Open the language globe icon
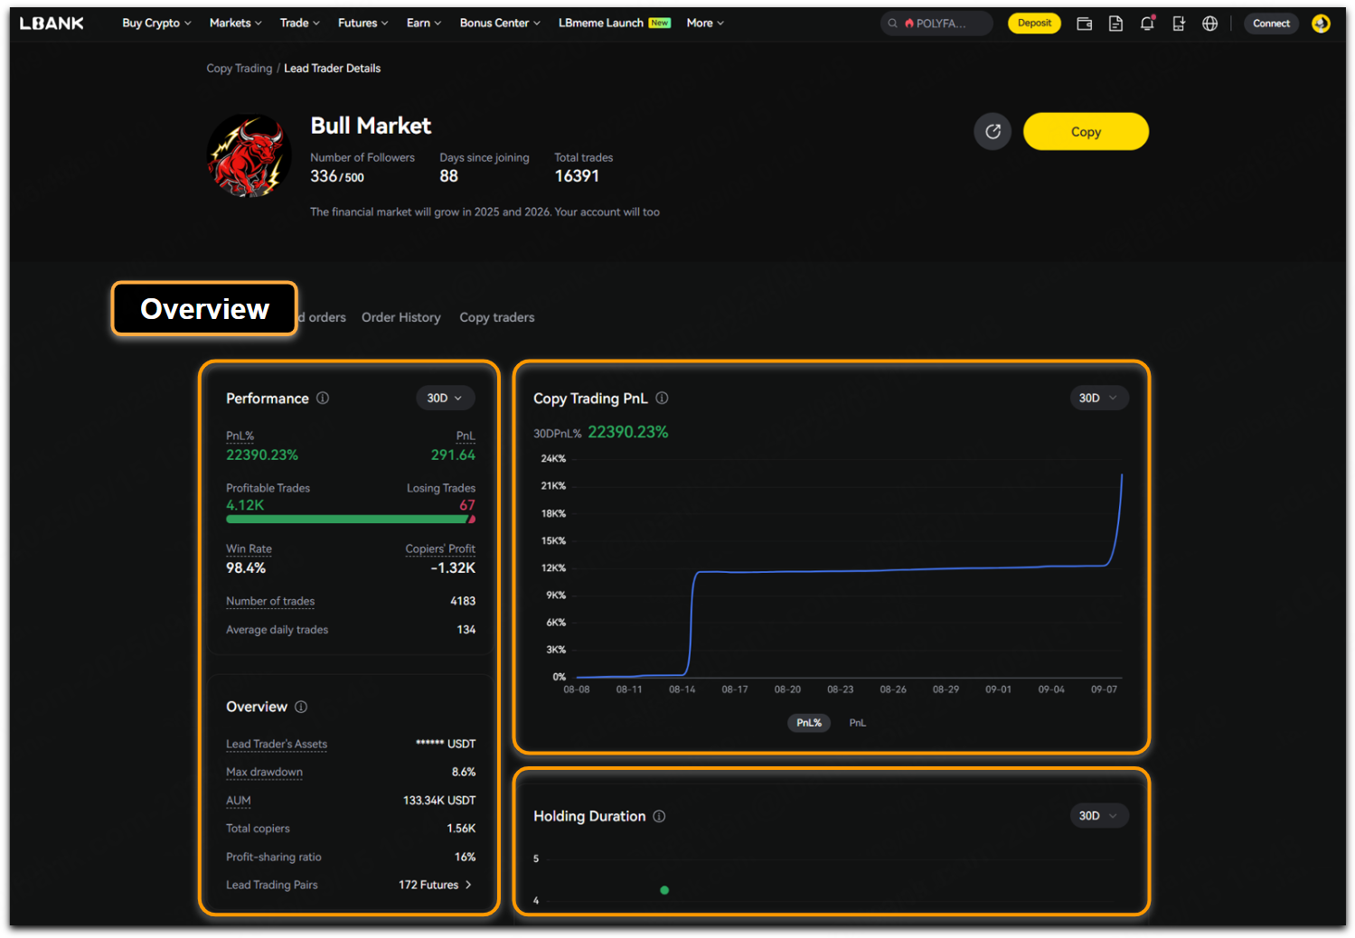Screen dimensions: 1355x938 coord(1209,23)
